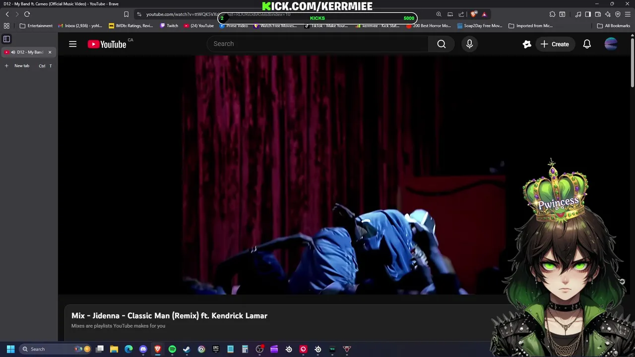Open the IMDb Ratings bookmark
The image size is (635, 357).
(131, 26)
